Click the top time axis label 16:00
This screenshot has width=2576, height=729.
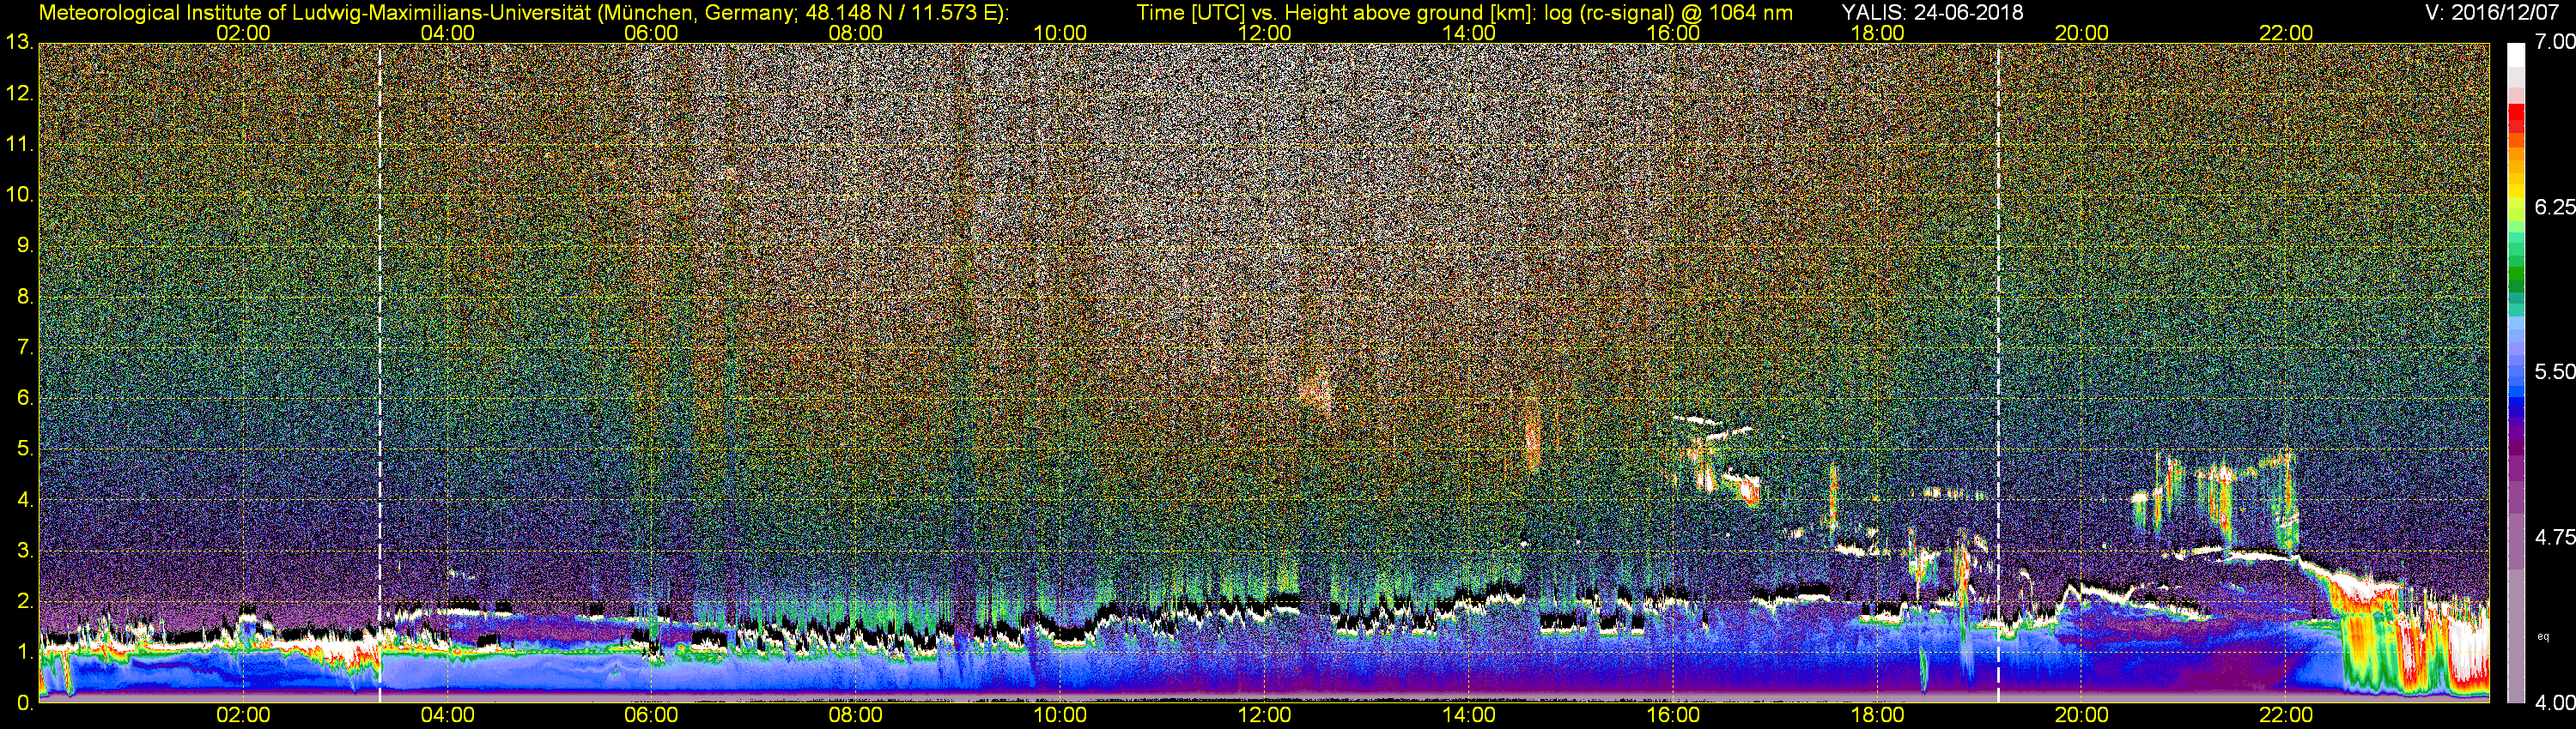coord(1673,33)
